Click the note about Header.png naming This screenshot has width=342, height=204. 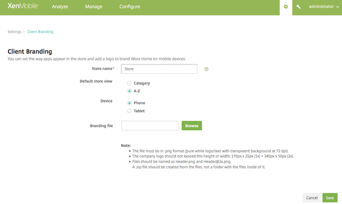[182, 162]
